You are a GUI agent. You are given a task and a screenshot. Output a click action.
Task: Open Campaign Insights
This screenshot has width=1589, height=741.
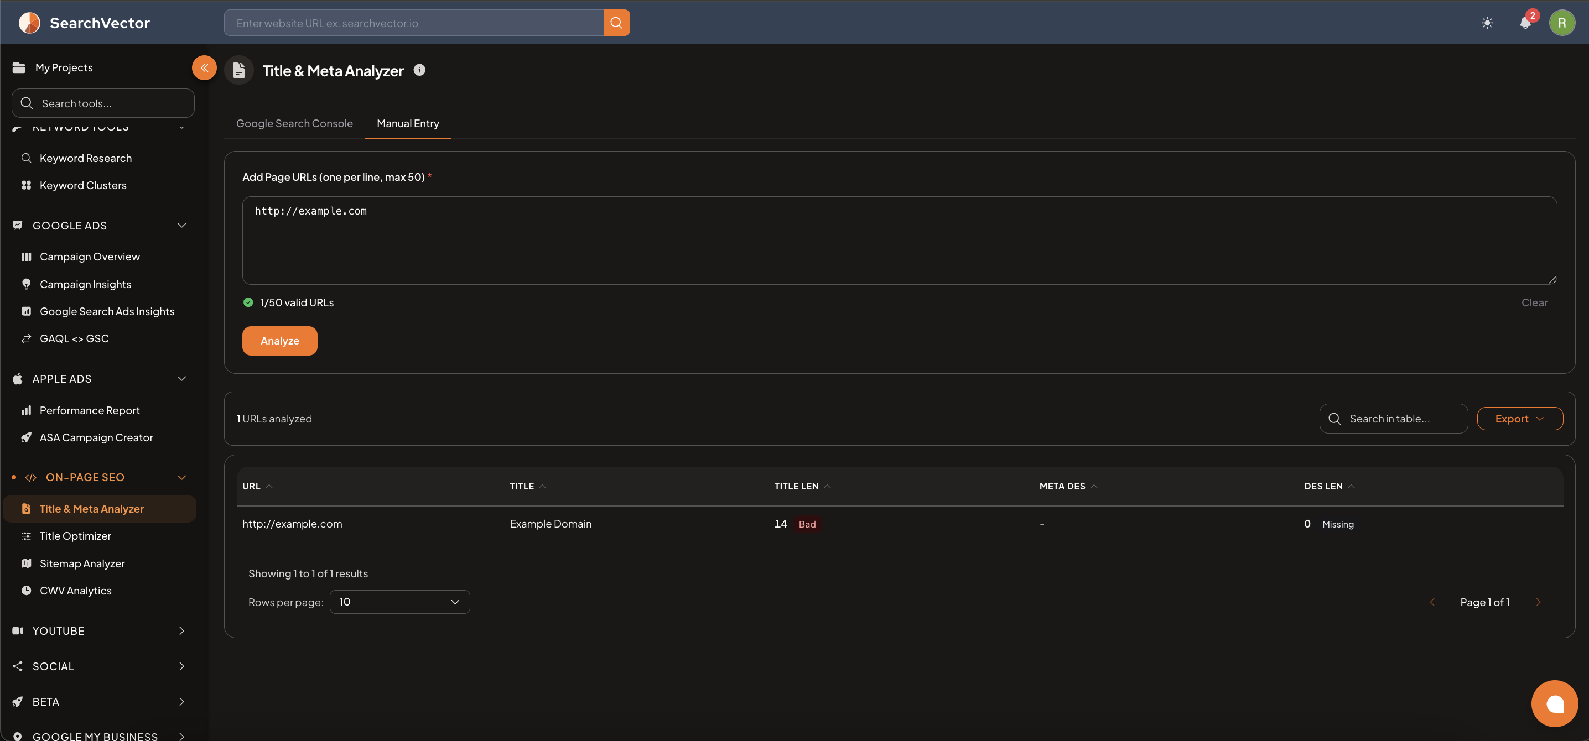pyautogui.click(x=85, y=284)
